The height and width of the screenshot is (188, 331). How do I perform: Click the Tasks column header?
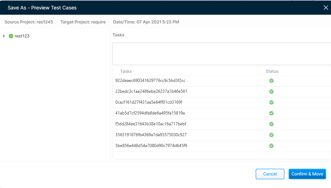tap(126, 71)
